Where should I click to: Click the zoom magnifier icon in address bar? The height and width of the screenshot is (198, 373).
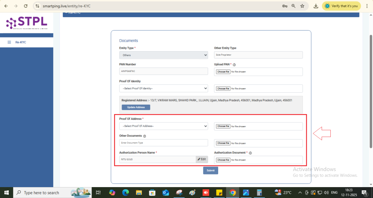[293, 6]
